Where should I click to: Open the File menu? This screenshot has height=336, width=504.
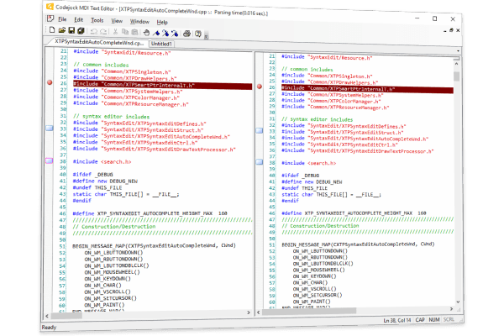click(62, 19)
